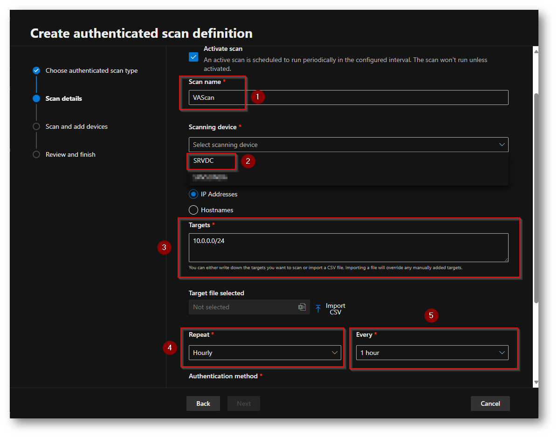Viewport: 558px width, 438px height.
Task: Click the Scan details step circle
Action: [36, 98]
